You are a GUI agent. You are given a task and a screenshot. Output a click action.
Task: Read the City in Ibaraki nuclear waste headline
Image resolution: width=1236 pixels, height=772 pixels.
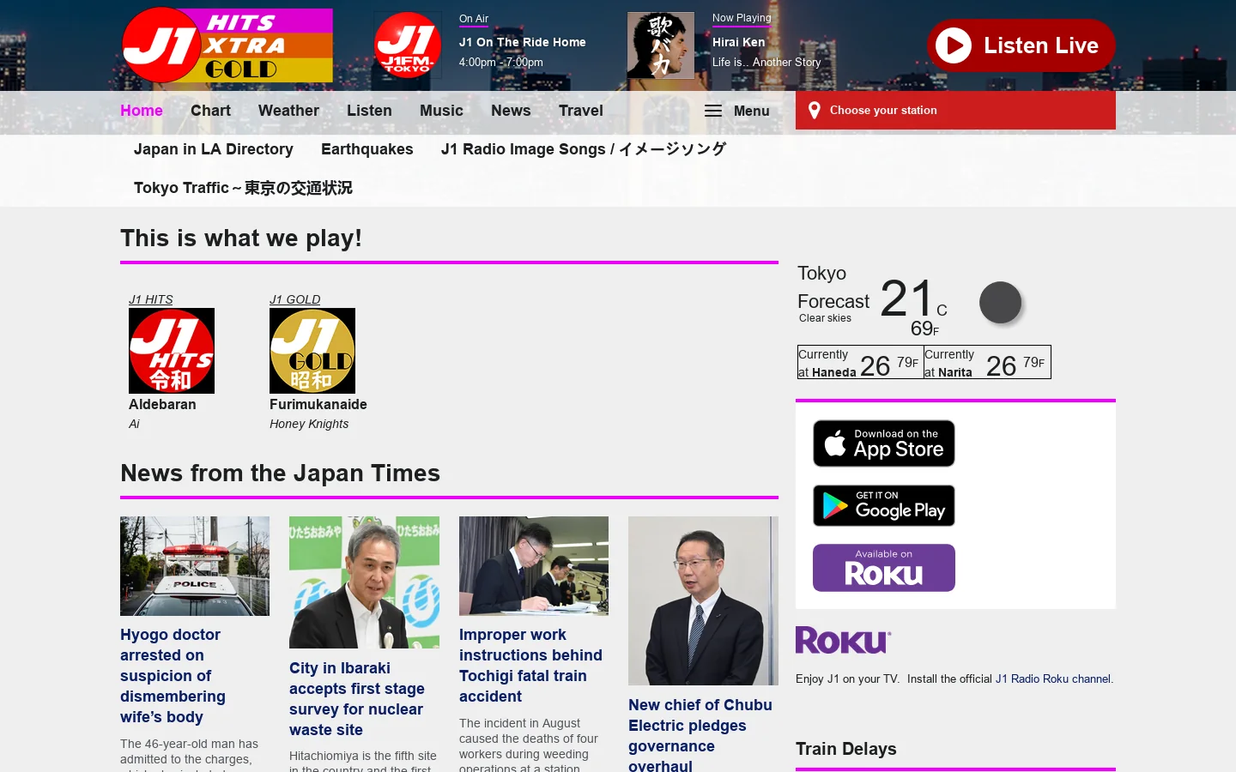pyautogui.click(x=357, y=699)
